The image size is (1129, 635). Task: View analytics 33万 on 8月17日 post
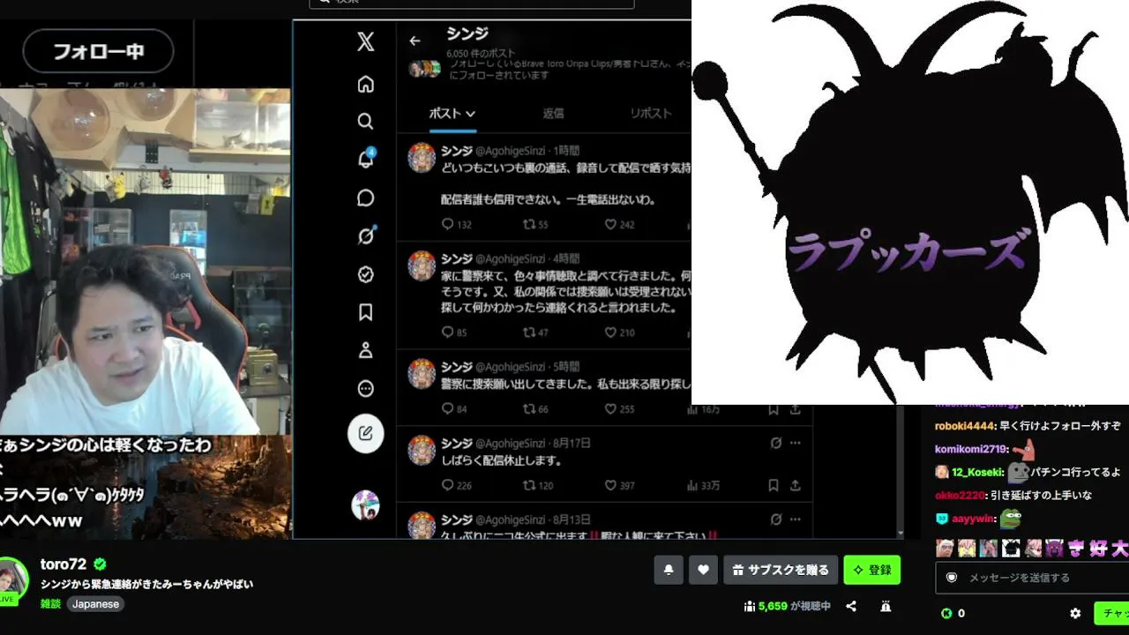[703, 485]
